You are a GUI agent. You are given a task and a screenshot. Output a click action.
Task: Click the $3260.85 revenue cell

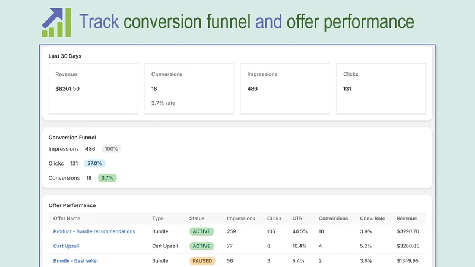tap(408, 246)
